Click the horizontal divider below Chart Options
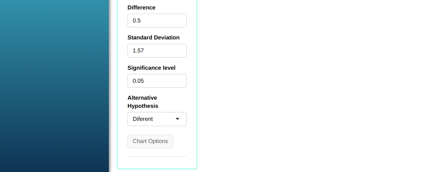 point(157,156)
